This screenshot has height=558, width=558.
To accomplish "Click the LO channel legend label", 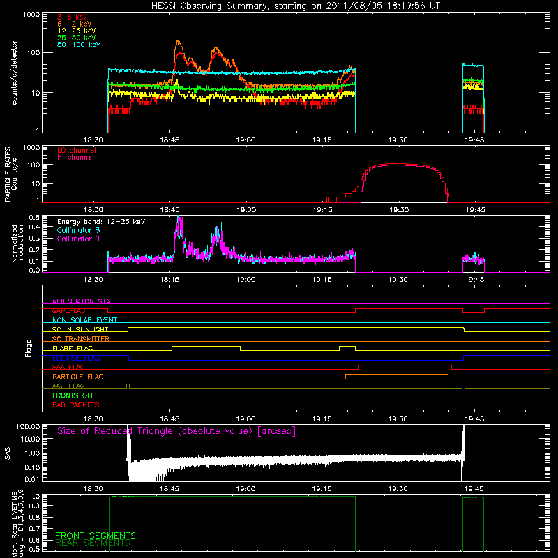I will click(77, 150).
